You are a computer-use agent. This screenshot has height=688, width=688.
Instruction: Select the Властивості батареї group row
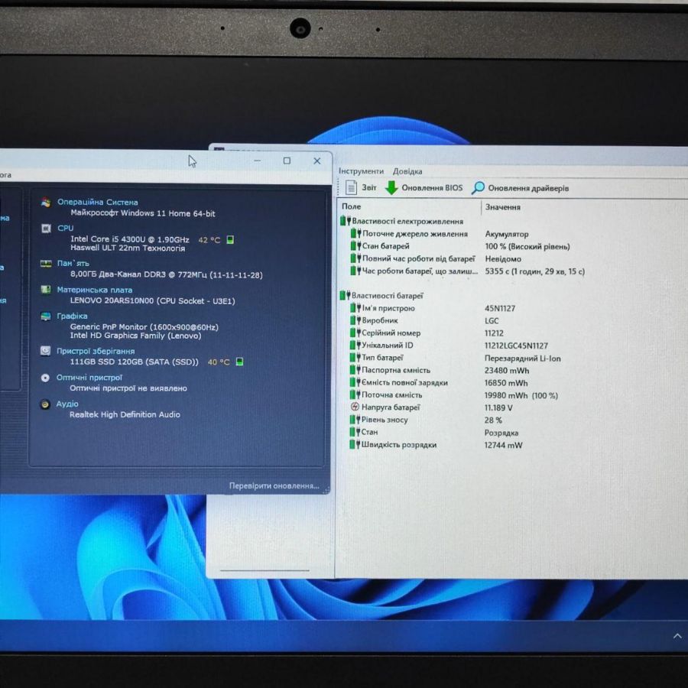coord(381,296)
